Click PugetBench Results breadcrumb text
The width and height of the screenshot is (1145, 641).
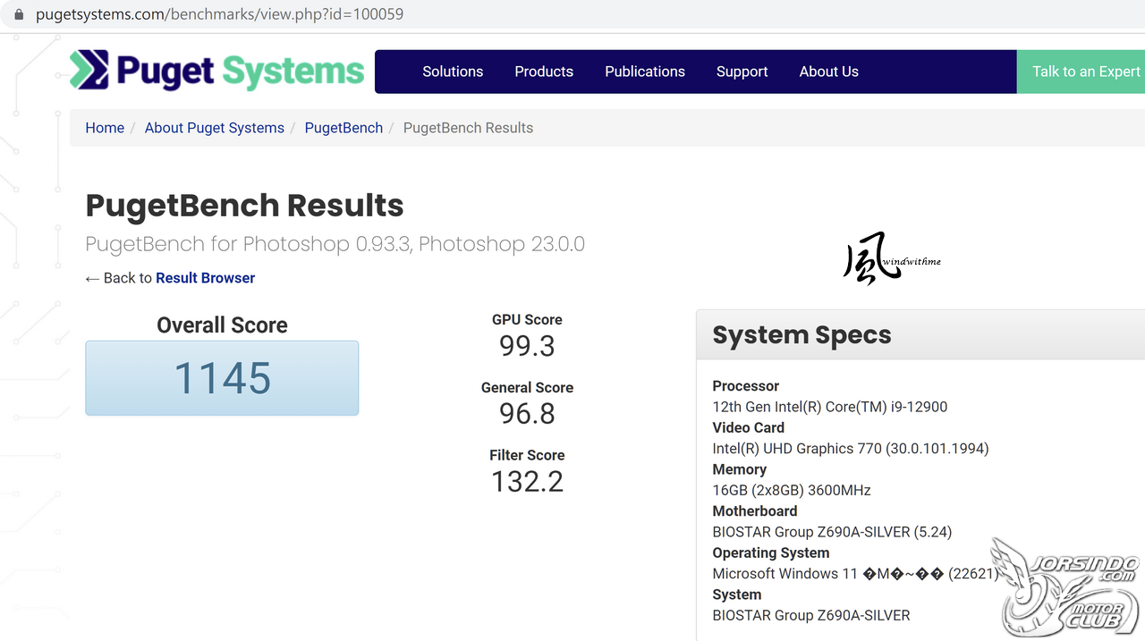tap(468, 128)
